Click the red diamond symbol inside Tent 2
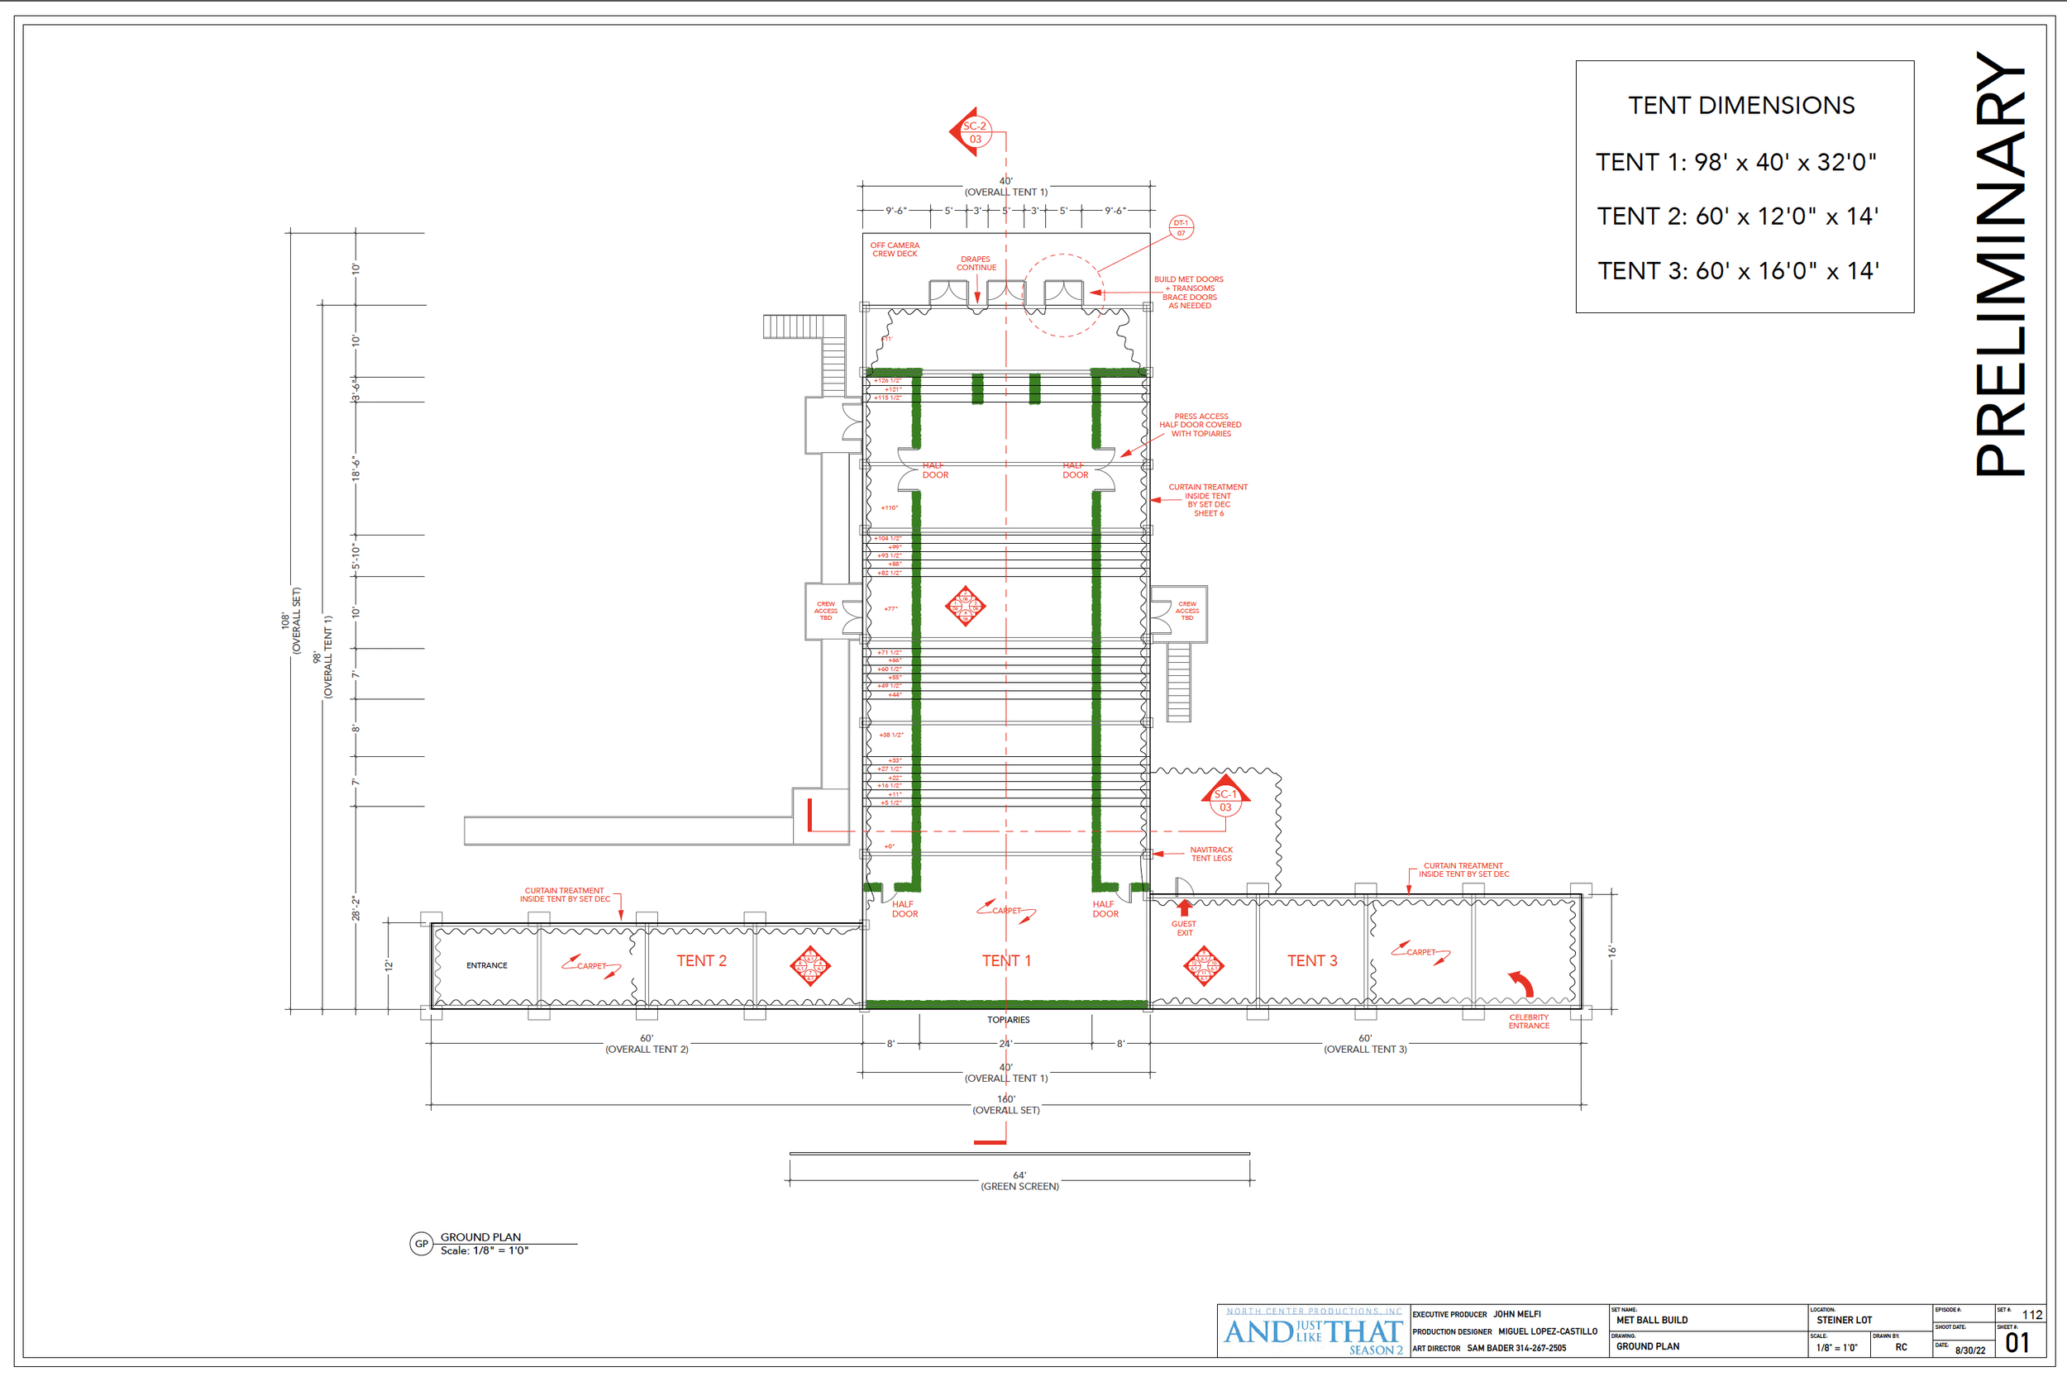The image size is (2067, 1381). (x=809, y=966)
